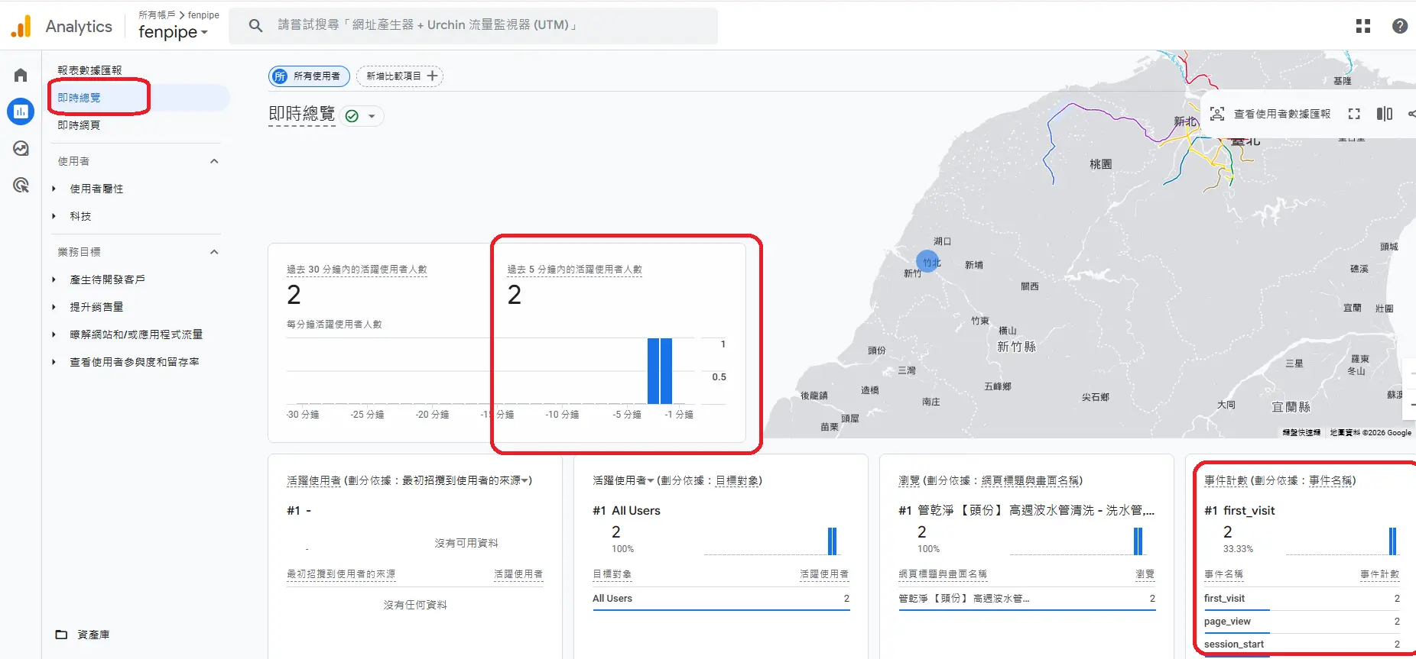Click the user snapshot icon
The image size is (1416, 659).
click(1217, 114)
